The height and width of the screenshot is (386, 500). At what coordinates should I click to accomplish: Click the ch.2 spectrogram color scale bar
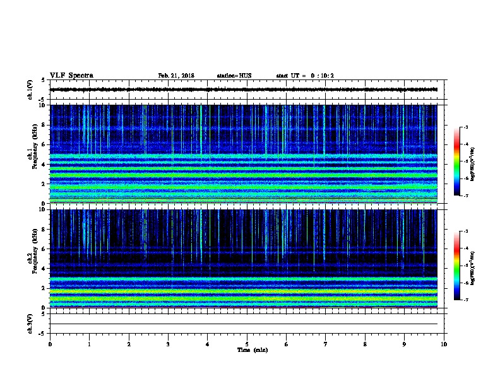coord(457,266)
